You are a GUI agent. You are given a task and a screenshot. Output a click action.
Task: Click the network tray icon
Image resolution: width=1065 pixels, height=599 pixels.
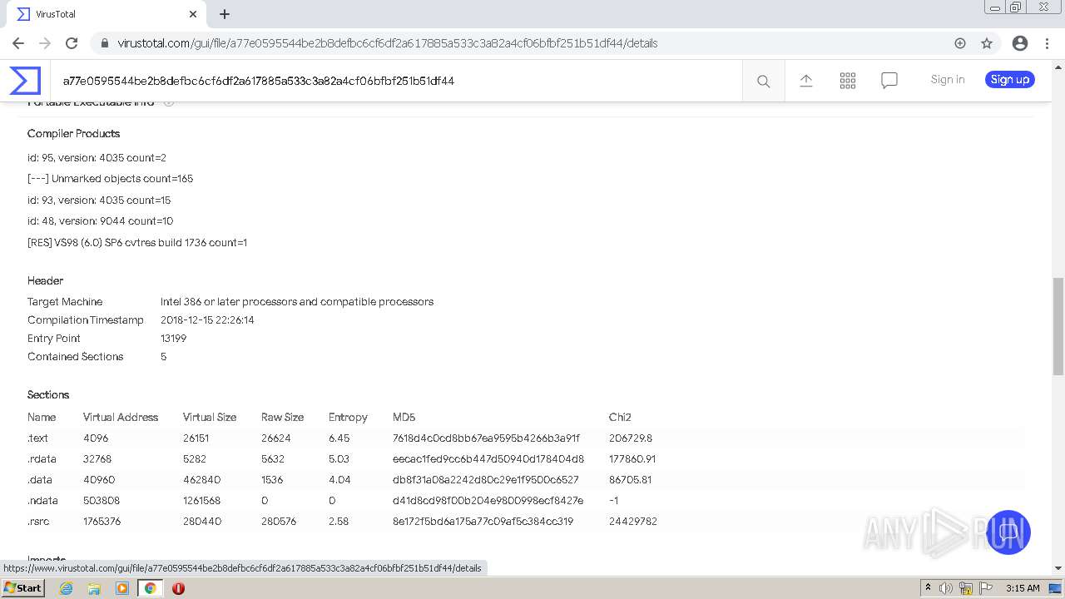click(x=966, y=588)
